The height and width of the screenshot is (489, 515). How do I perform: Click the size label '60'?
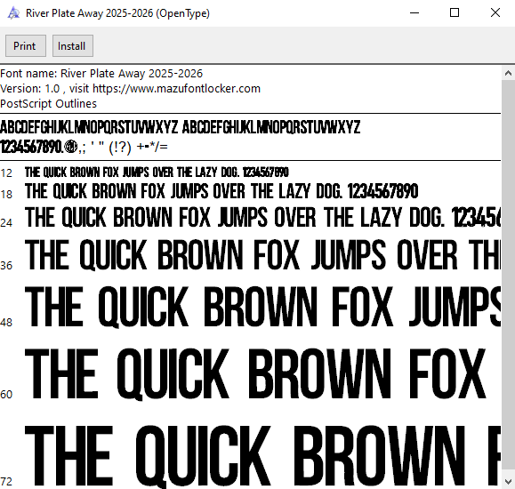point(6,395)
